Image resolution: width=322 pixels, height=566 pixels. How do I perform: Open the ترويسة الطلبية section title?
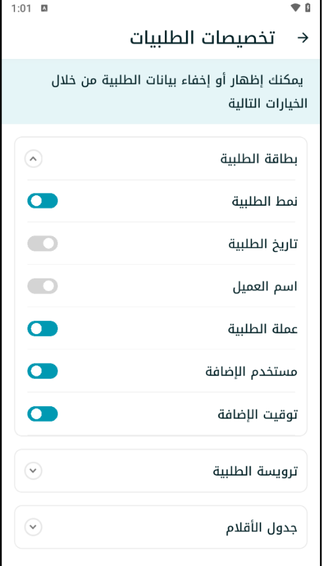(255, 471)
